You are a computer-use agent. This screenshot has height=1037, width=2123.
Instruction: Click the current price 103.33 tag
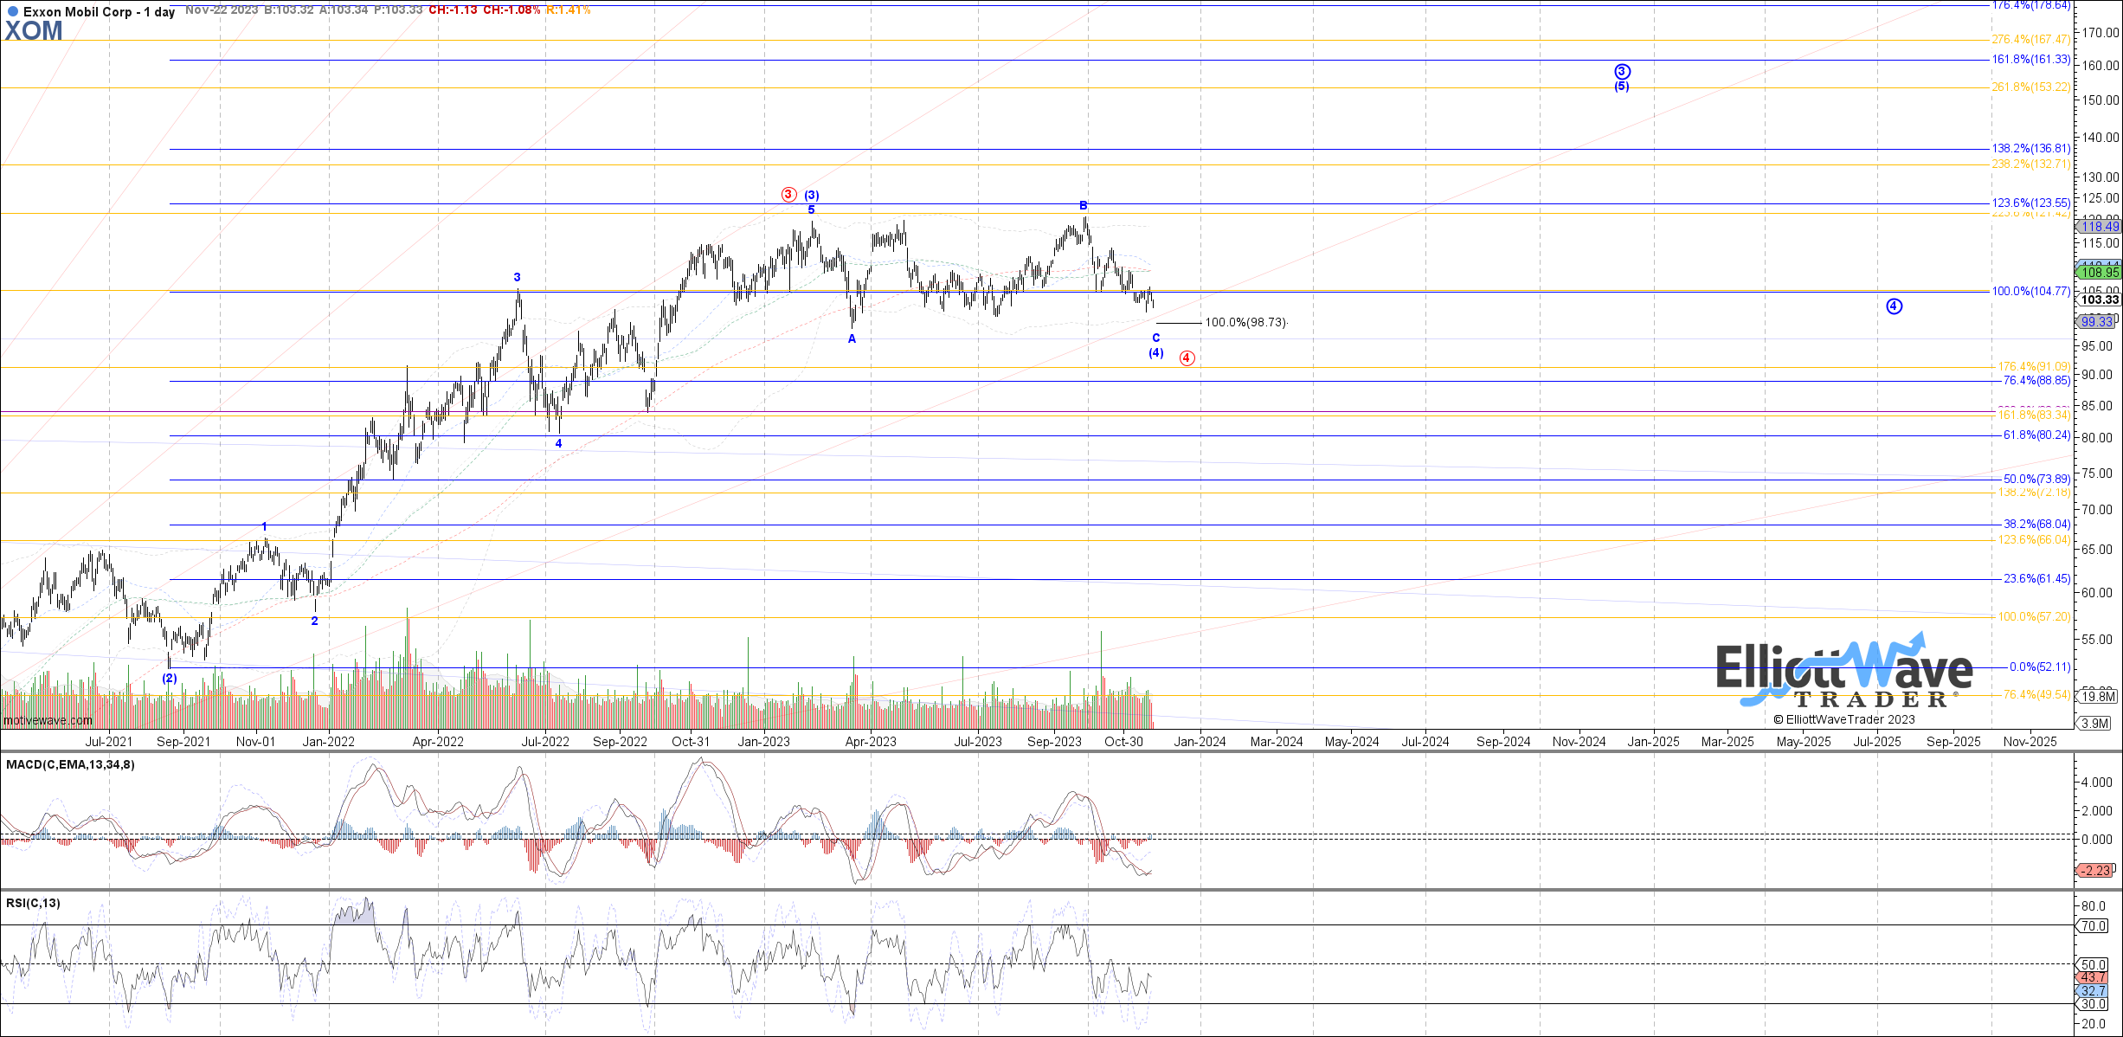pyautogui.click(x=2098, y=300)
